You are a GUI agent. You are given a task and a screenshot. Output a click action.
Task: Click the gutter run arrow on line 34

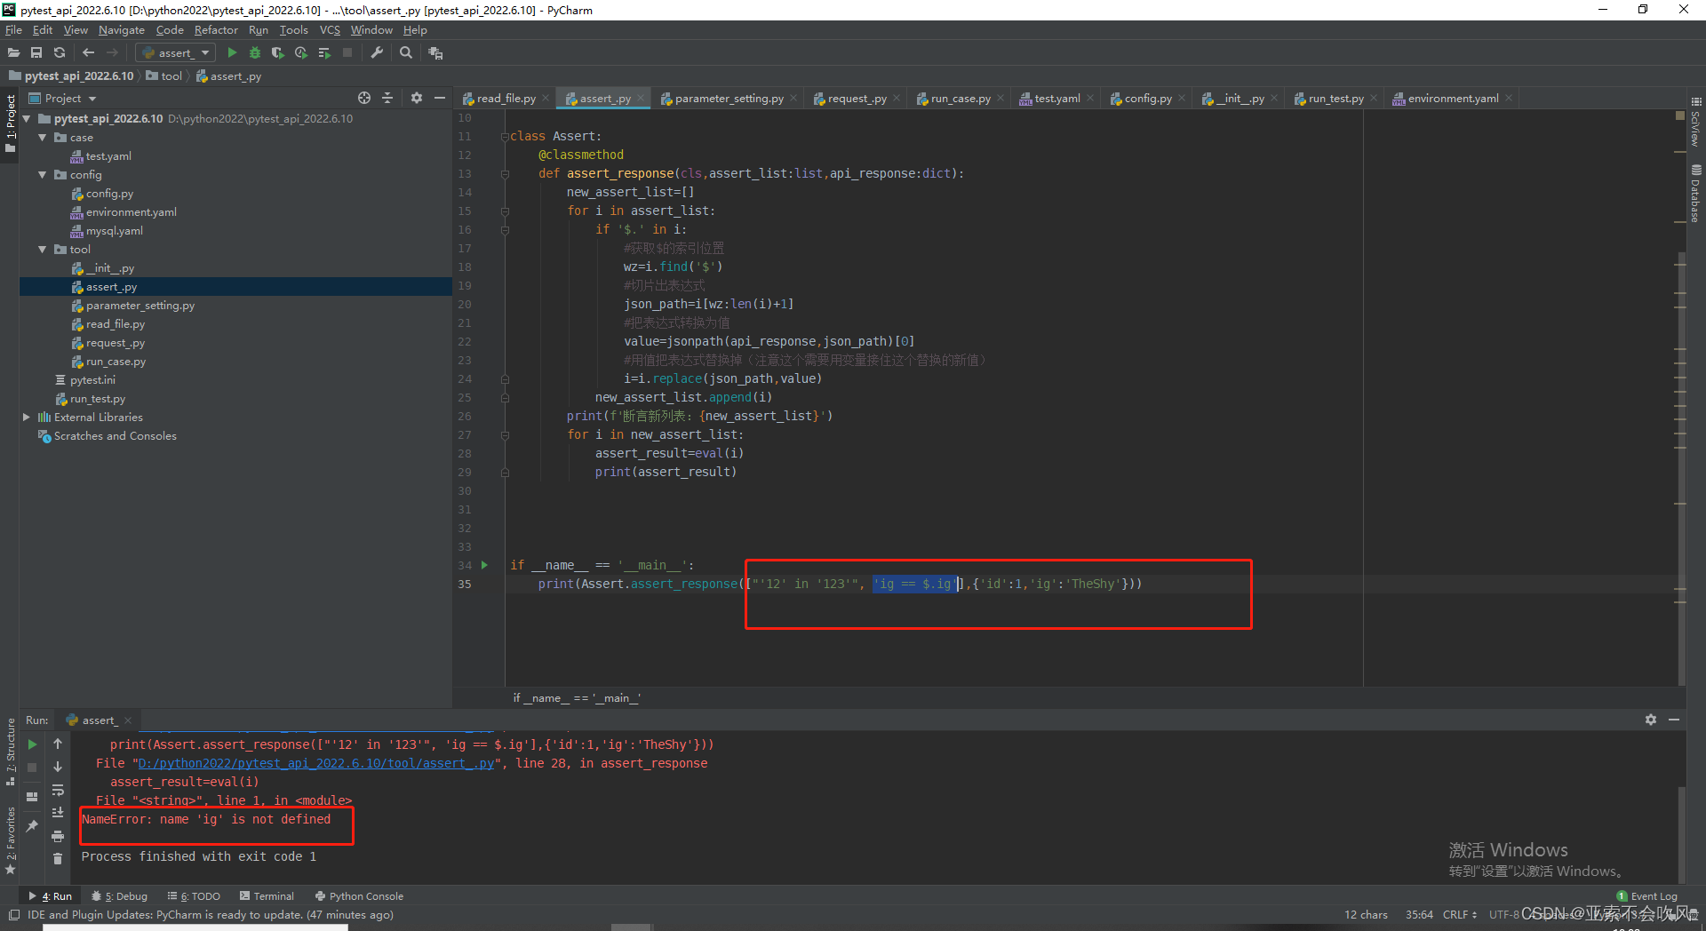[484, 565]
